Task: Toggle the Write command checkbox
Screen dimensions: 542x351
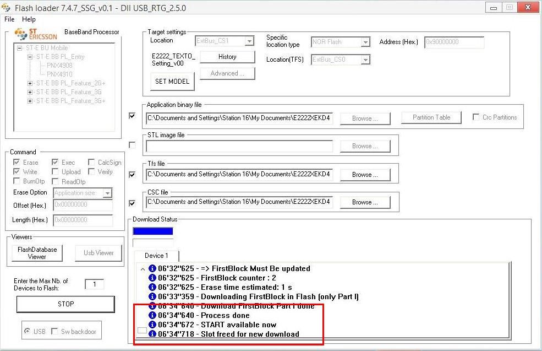Action: 17,171
